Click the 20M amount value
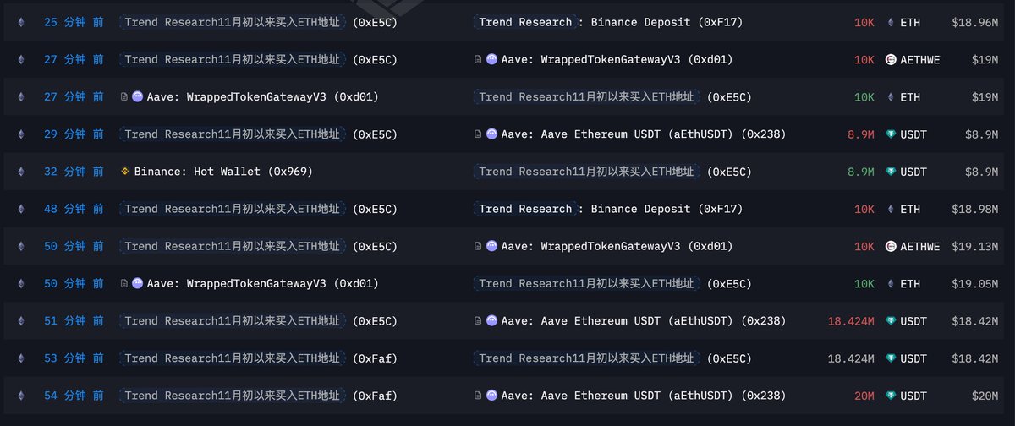Screen dimensions: 1015x426 (864, 396)
